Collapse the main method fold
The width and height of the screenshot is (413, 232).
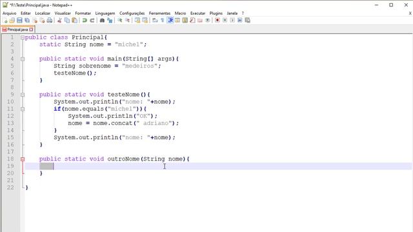pos(23,59)
